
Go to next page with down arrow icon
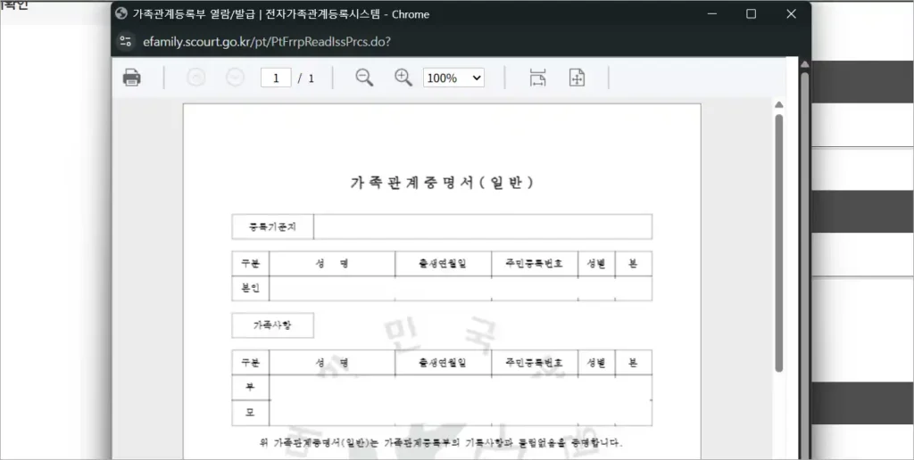tap(235, 78)
